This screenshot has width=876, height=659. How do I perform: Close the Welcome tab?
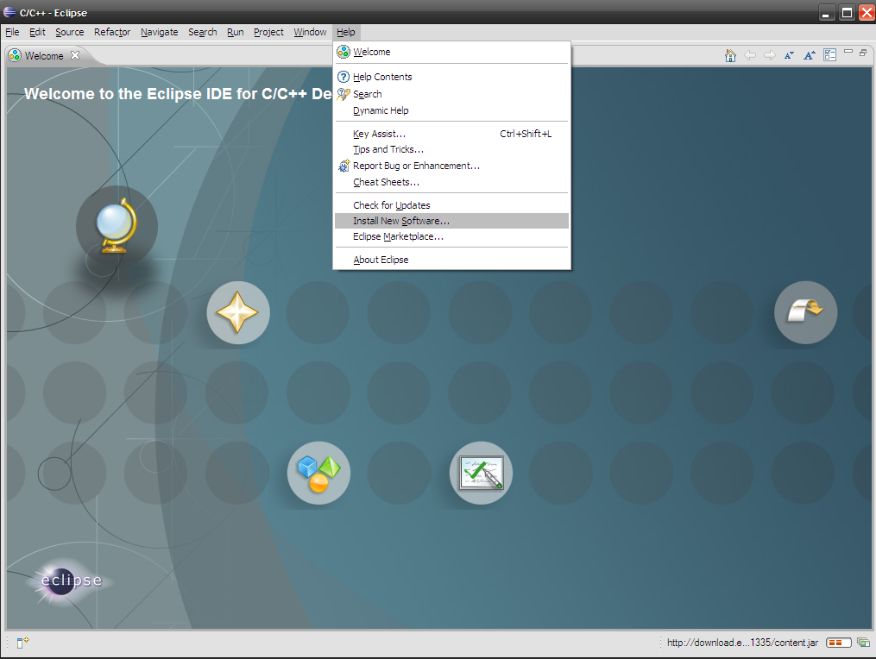tap(75, 54)
